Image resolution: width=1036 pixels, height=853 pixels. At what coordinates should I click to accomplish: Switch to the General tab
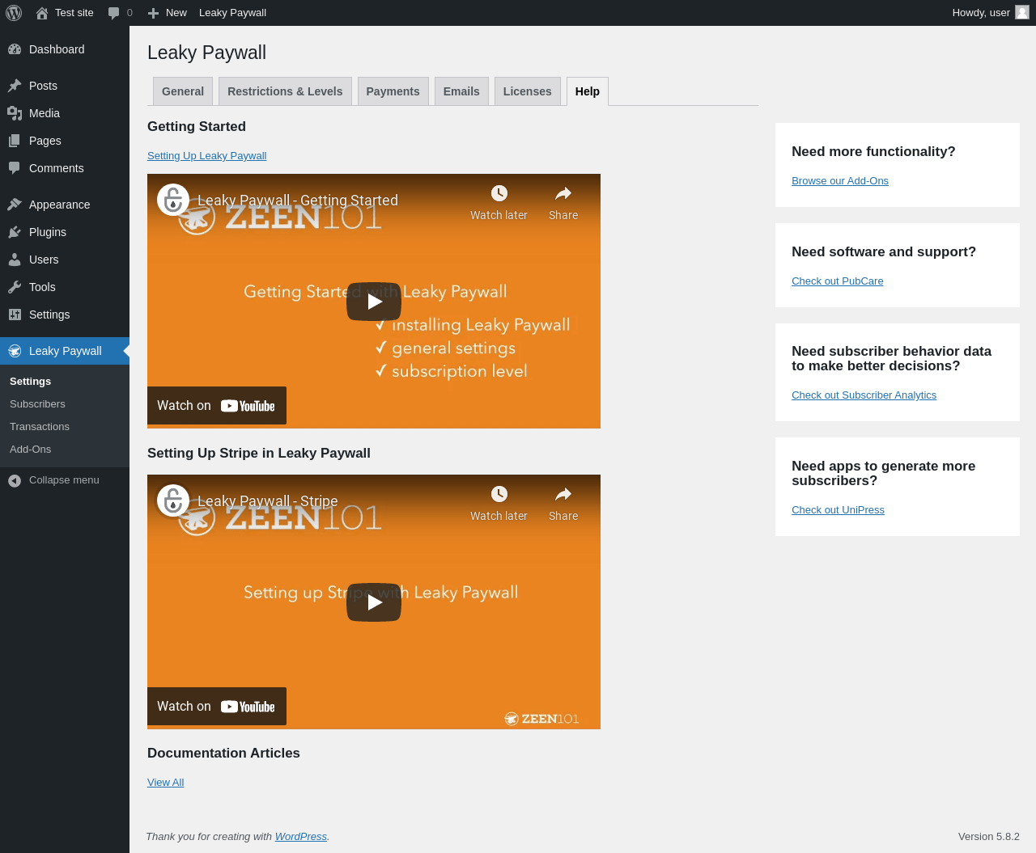point(183,91)
